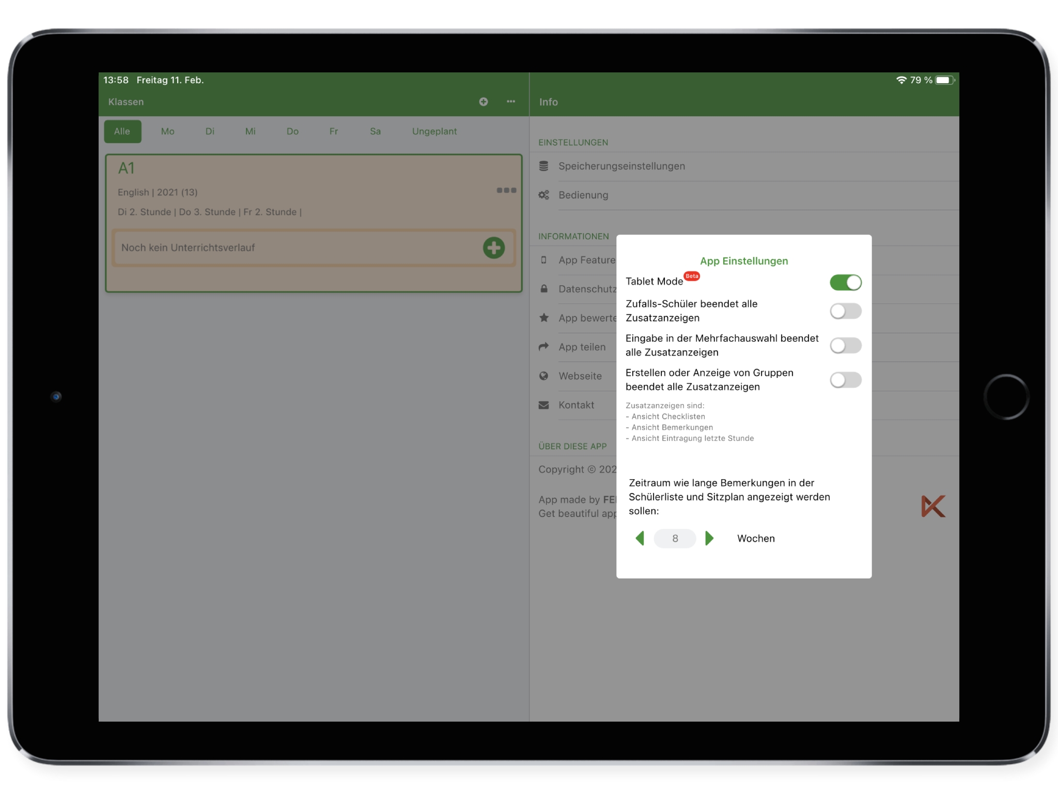Click the weeks value field showing 8

675,538
